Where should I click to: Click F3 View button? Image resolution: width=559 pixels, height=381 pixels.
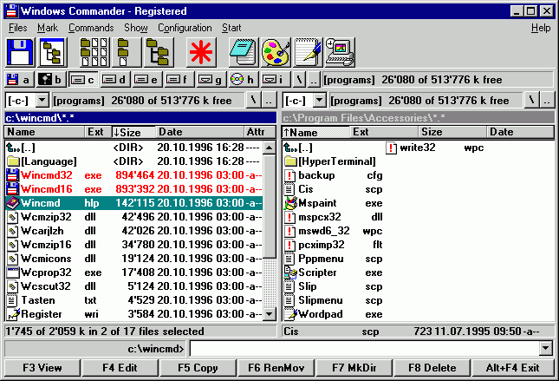click(42, 368)
